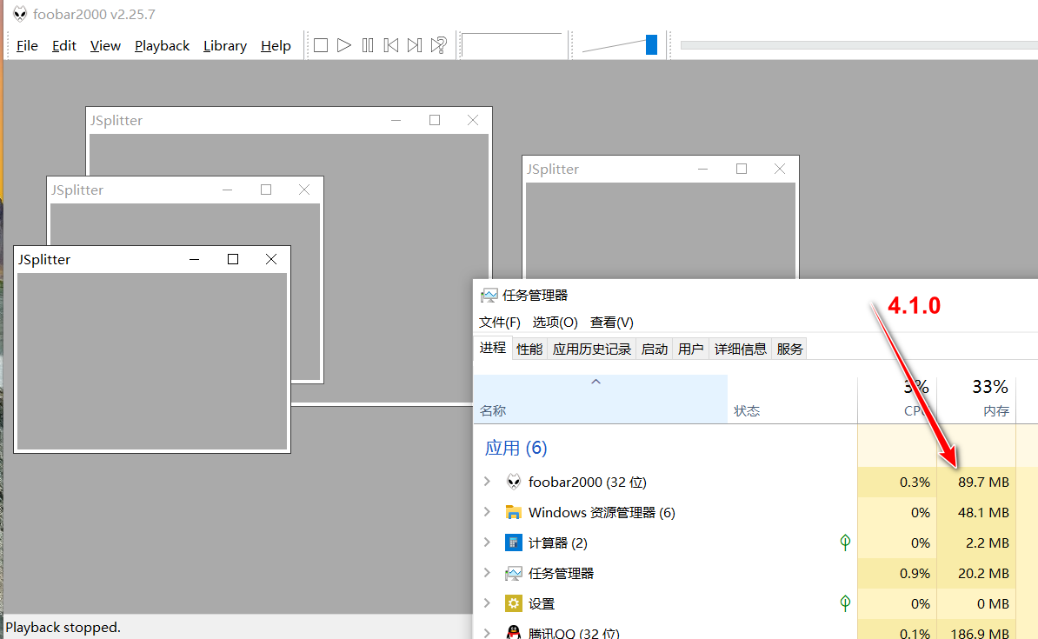Click the 20.2 MB memory value

983,574
